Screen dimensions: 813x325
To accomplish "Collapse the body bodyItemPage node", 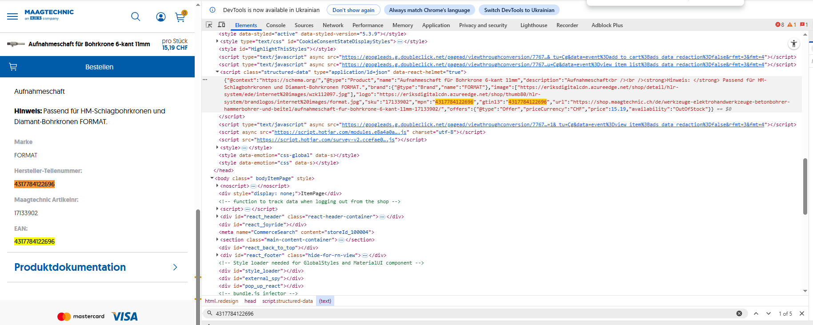I will point(212,178).
